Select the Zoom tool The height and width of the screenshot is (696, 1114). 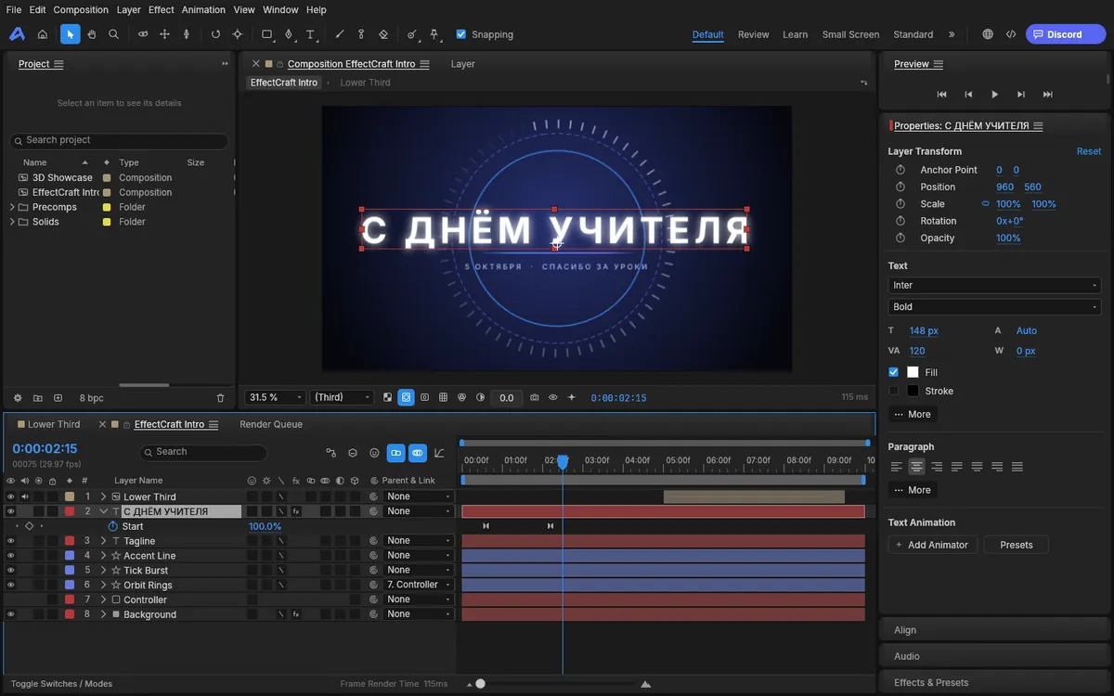113,34
